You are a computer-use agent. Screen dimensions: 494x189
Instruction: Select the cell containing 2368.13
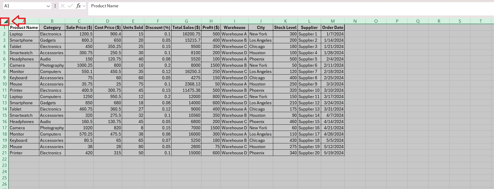pyautogui.click(x=186, y=84)
